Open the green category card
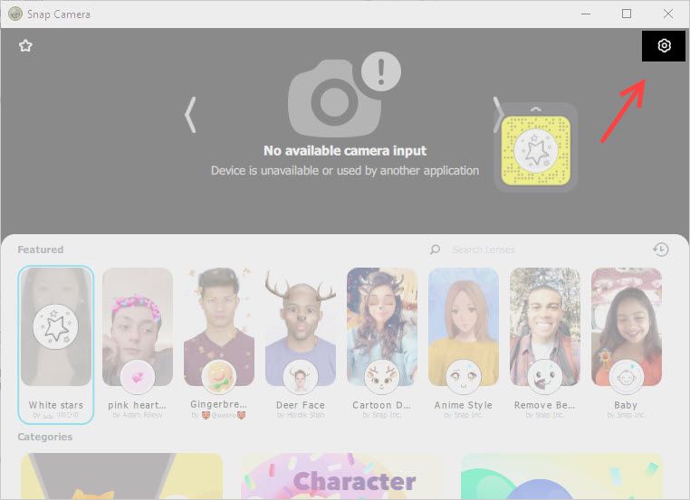The height and width of the screenshot is (500, 690). pyautogui.click(x=561, y=476)
